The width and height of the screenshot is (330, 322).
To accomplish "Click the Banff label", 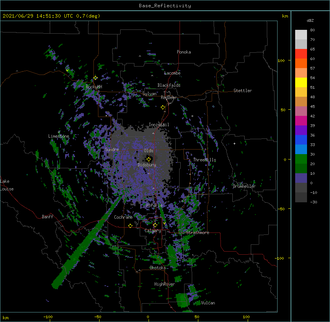I will [x=47, y=217].
